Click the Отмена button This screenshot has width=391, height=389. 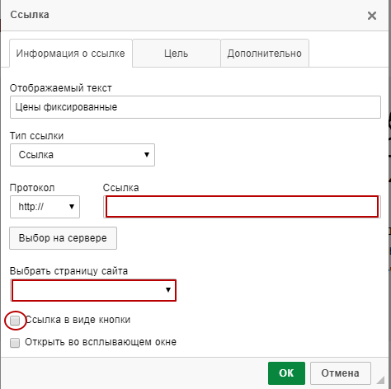(341, 373)
